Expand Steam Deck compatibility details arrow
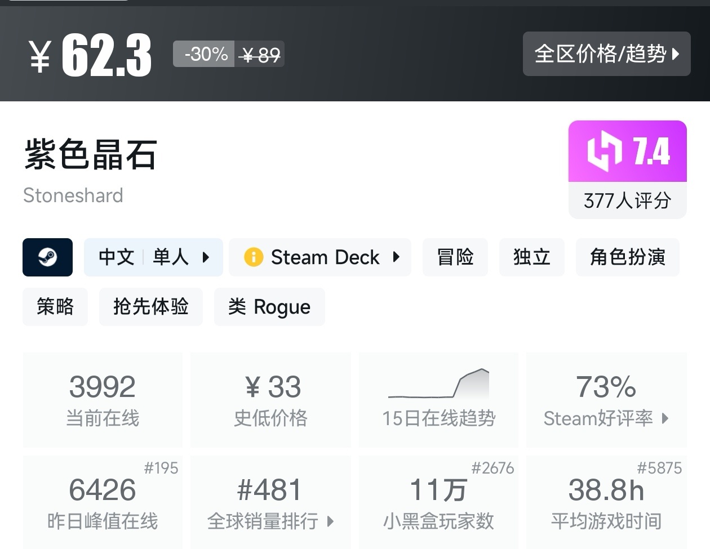 [x=396, y=257]
